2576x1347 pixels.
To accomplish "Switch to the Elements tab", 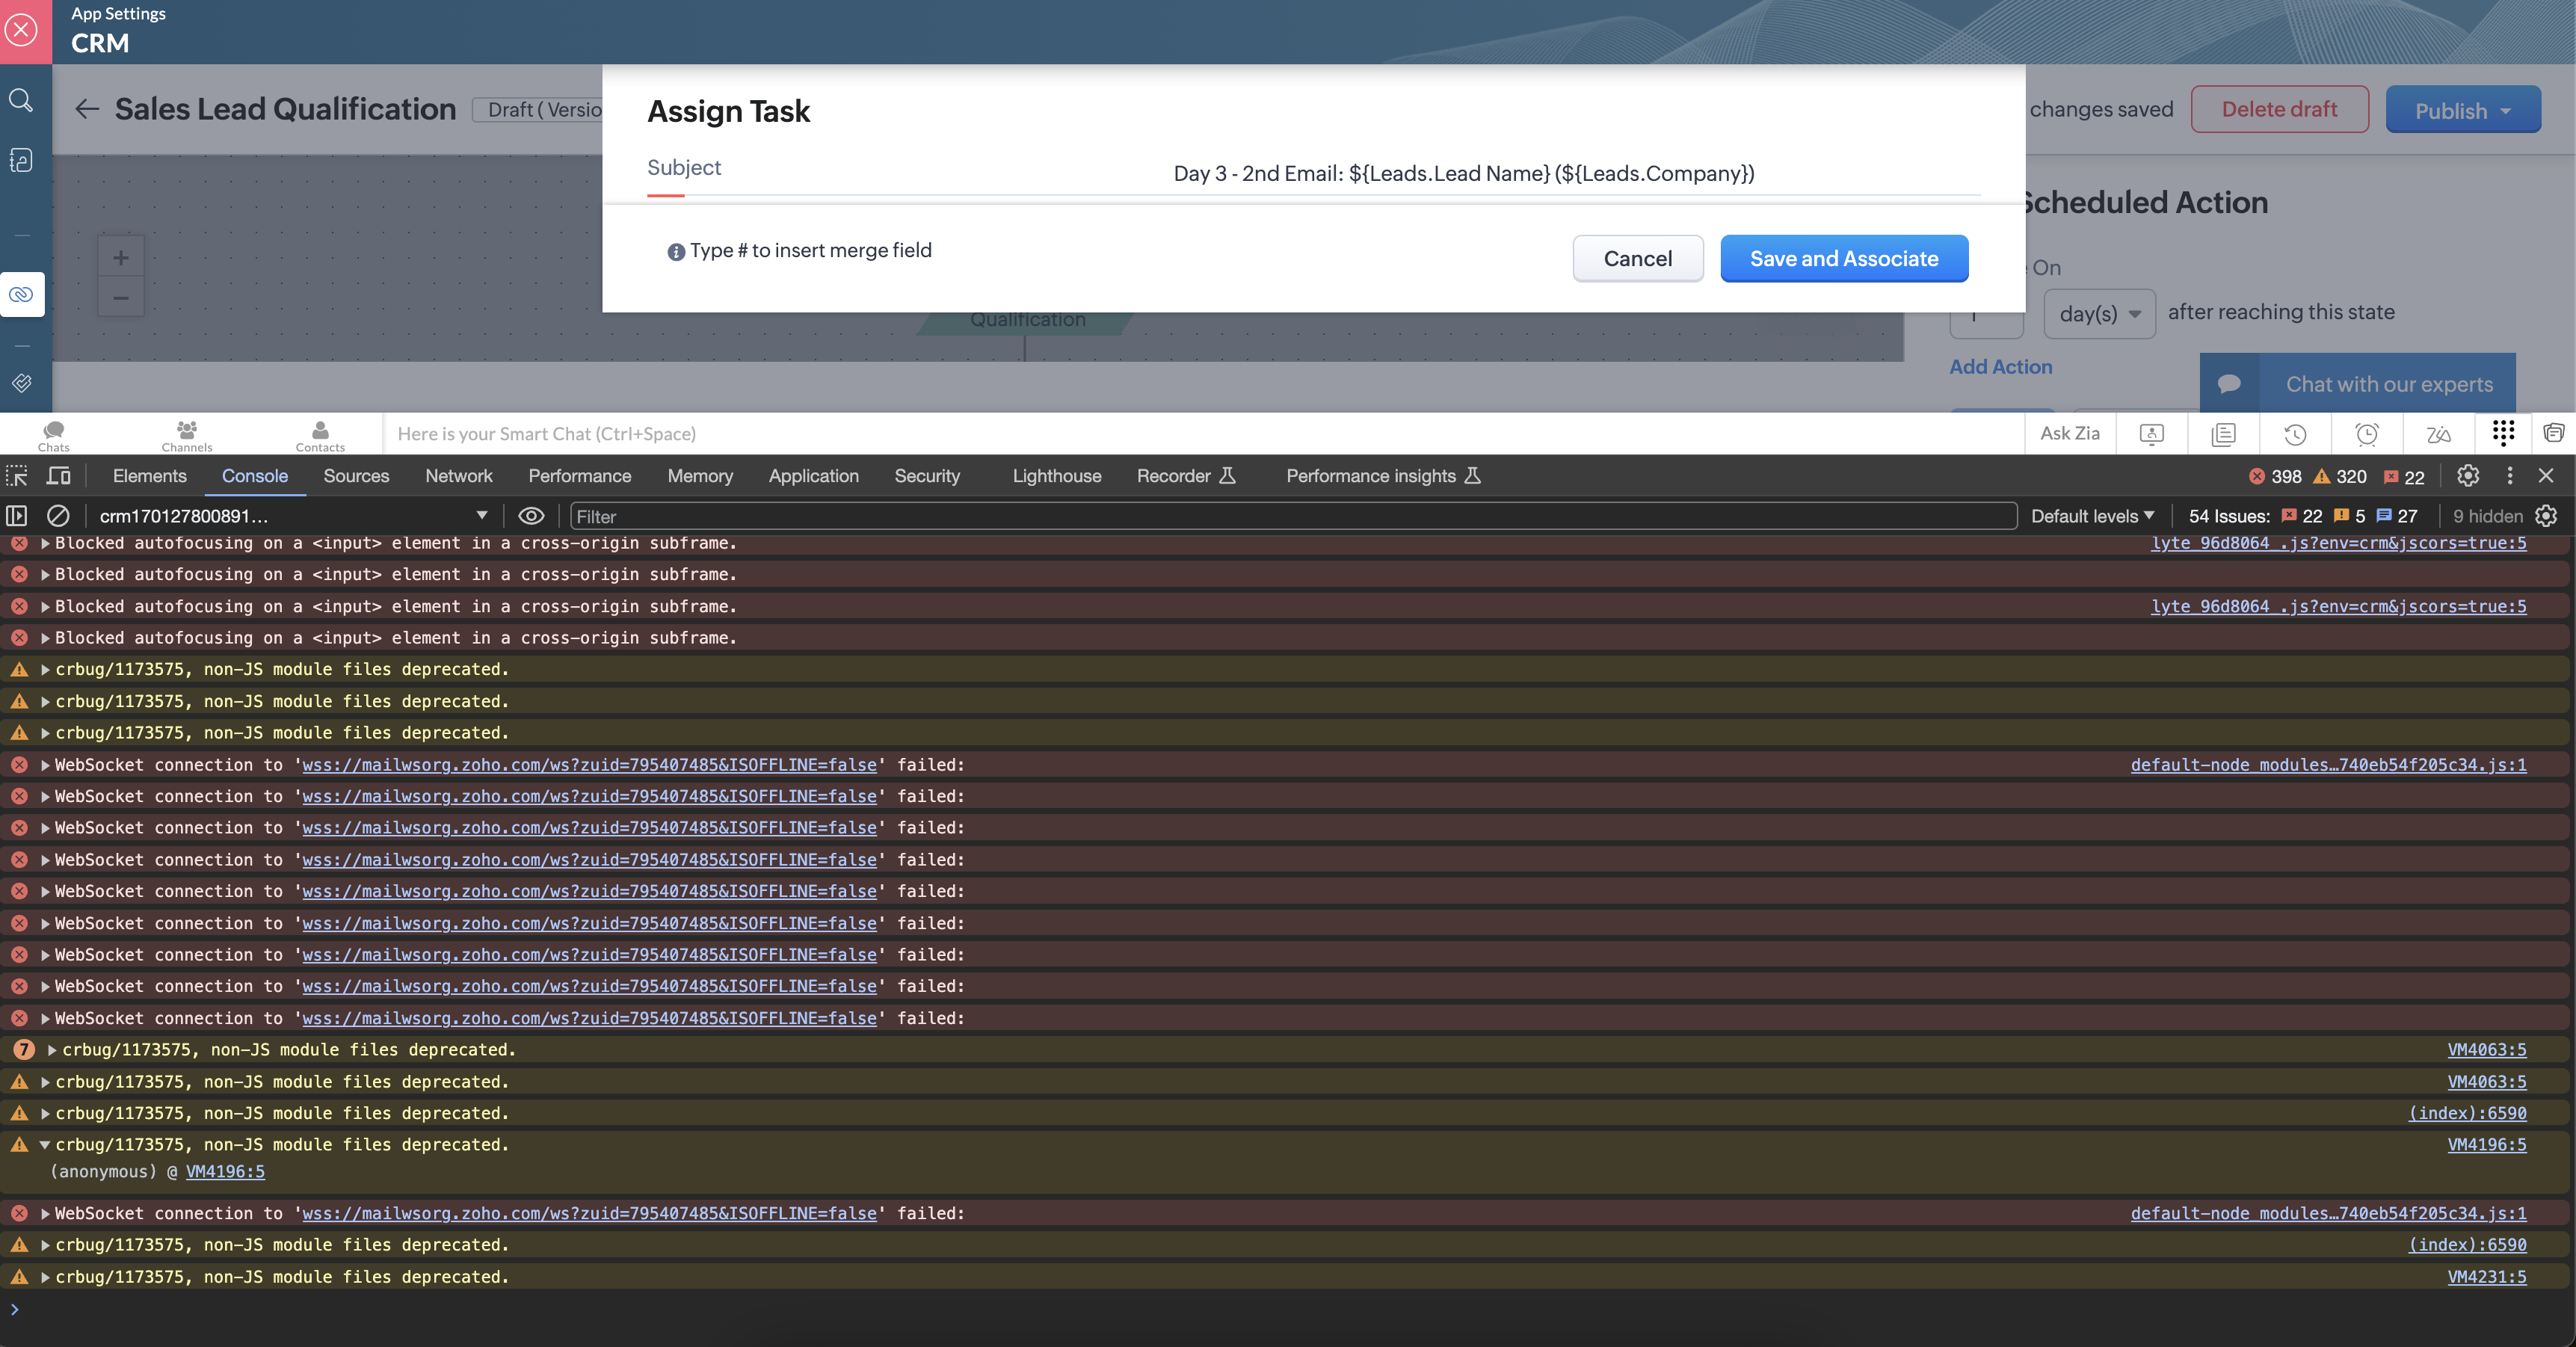I will (149, 476).
